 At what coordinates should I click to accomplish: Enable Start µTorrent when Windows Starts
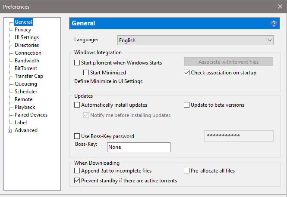[77, 63]
